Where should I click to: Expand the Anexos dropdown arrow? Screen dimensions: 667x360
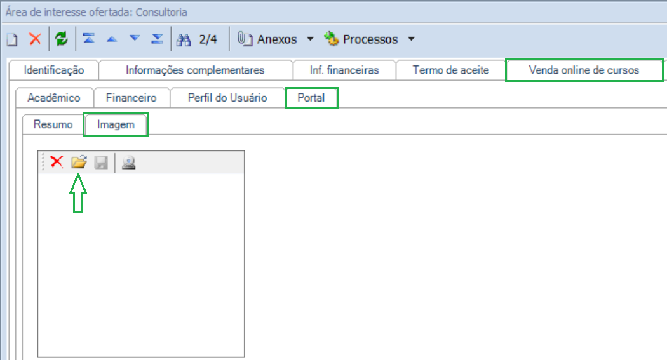[x=311, y=39]
